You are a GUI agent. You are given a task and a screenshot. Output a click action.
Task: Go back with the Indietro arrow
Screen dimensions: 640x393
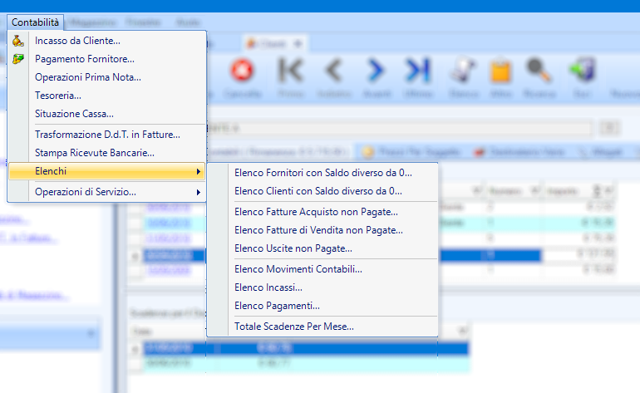click(x=333, y=71)
